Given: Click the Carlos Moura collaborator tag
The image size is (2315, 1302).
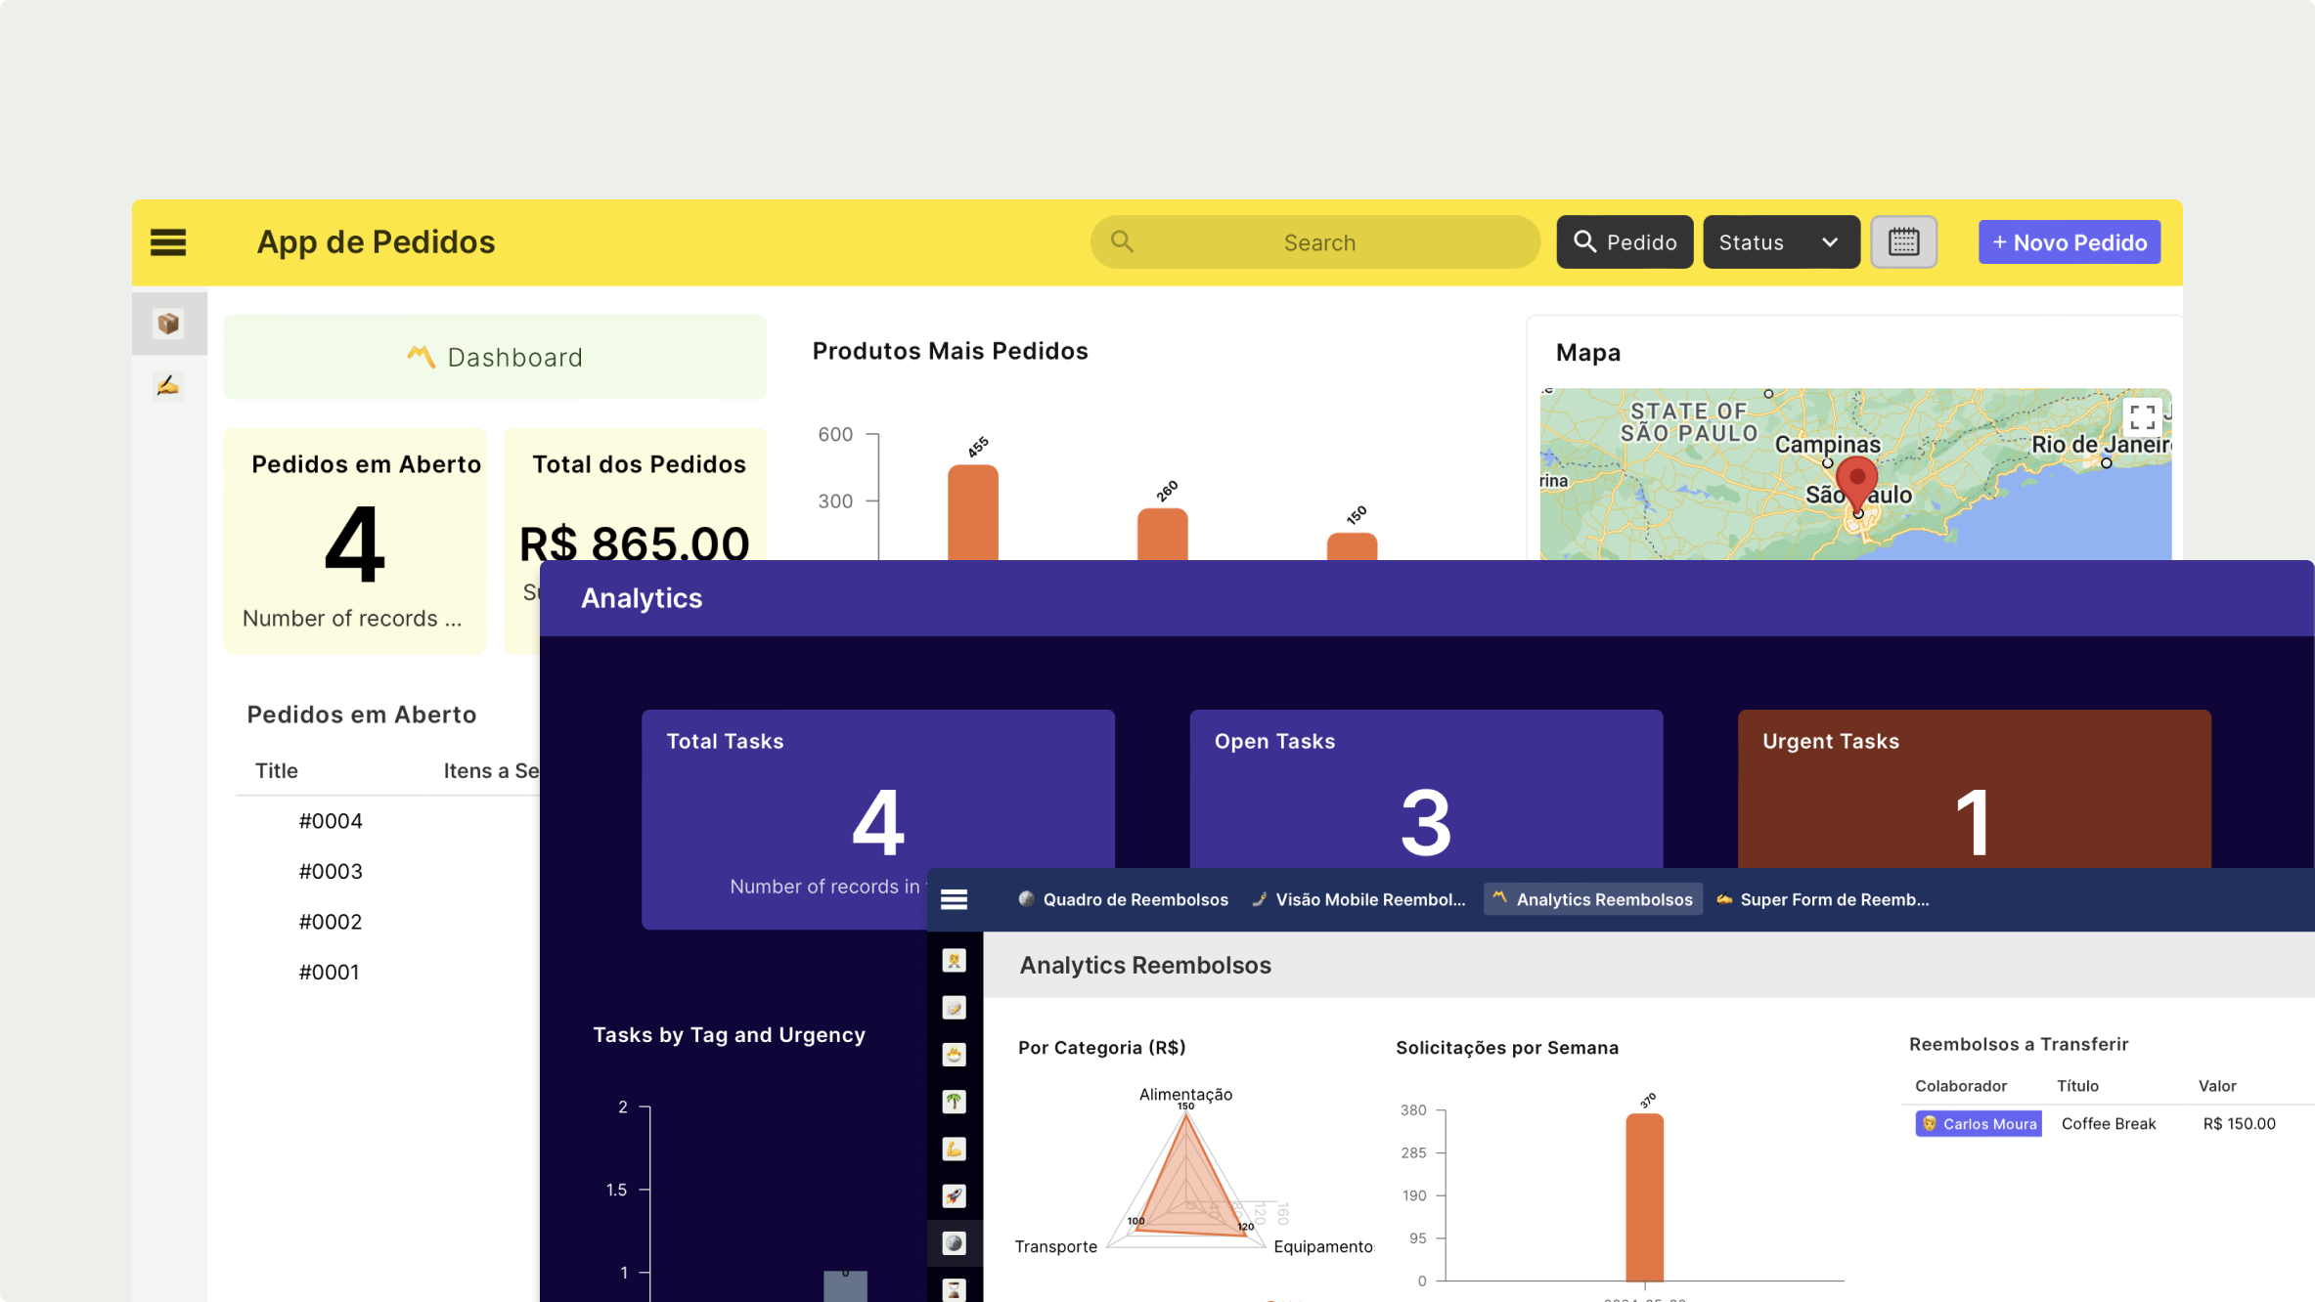Looking at the screenshot, I should pyautogui.click(x=1979, y=1124).
